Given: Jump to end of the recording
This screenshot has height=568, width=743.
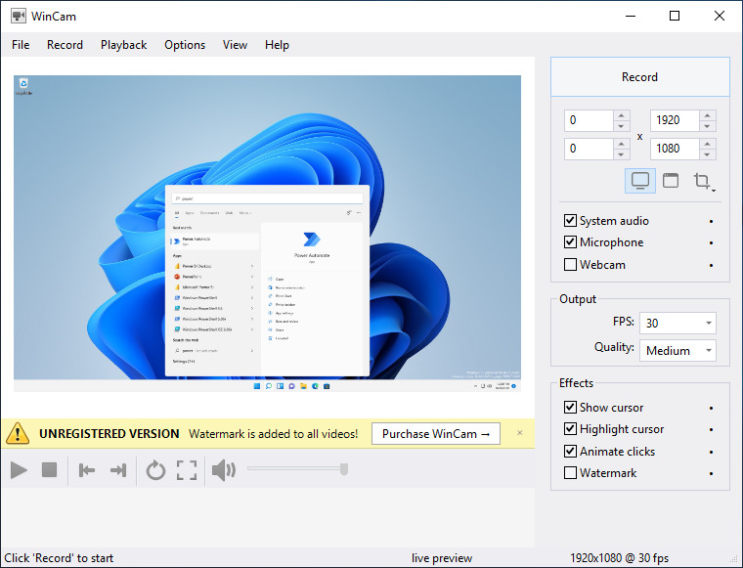Looking at the screenshot, I should point(118,470).
